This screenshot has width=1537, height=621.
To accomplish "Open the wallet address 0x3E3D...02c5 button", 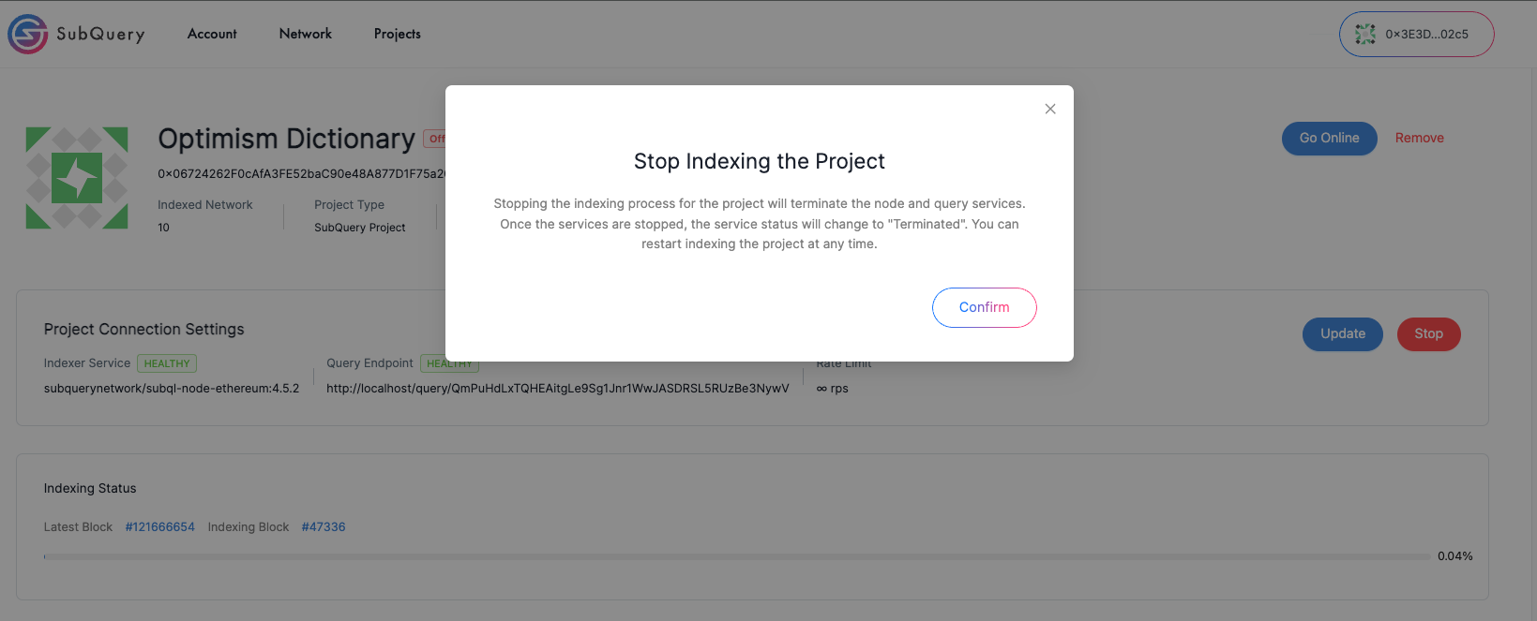I will [x=1416, y=34].
